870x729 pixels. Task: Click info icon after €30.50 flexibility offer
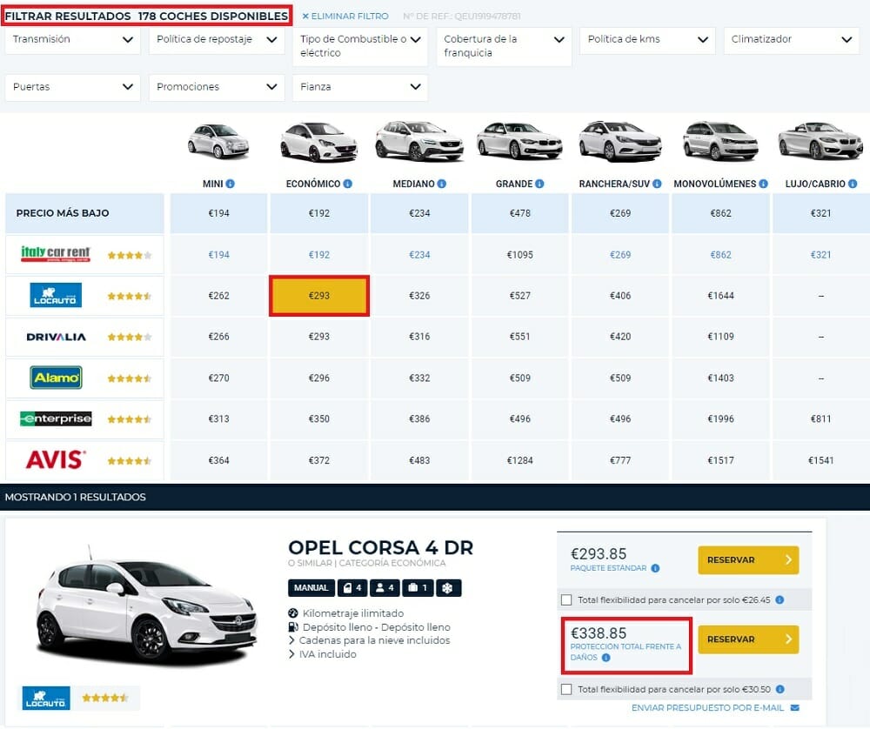(x=780, y=689)
